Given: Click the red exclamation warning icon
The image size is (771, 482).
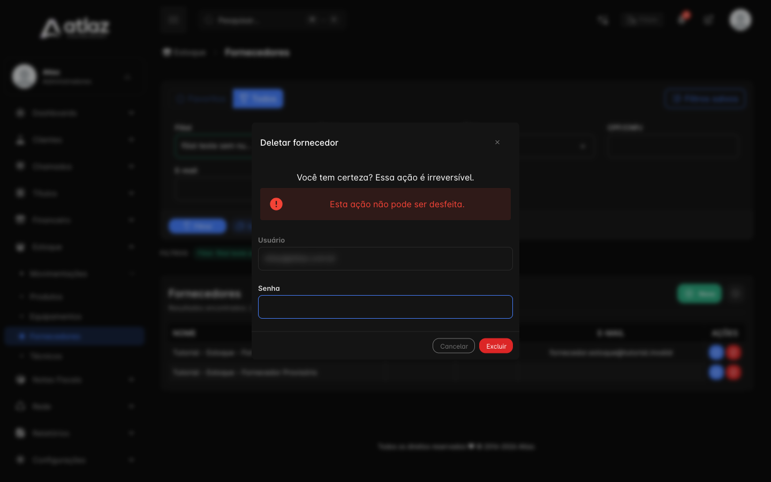Looking at the screenshot, I should coord(276,204).
